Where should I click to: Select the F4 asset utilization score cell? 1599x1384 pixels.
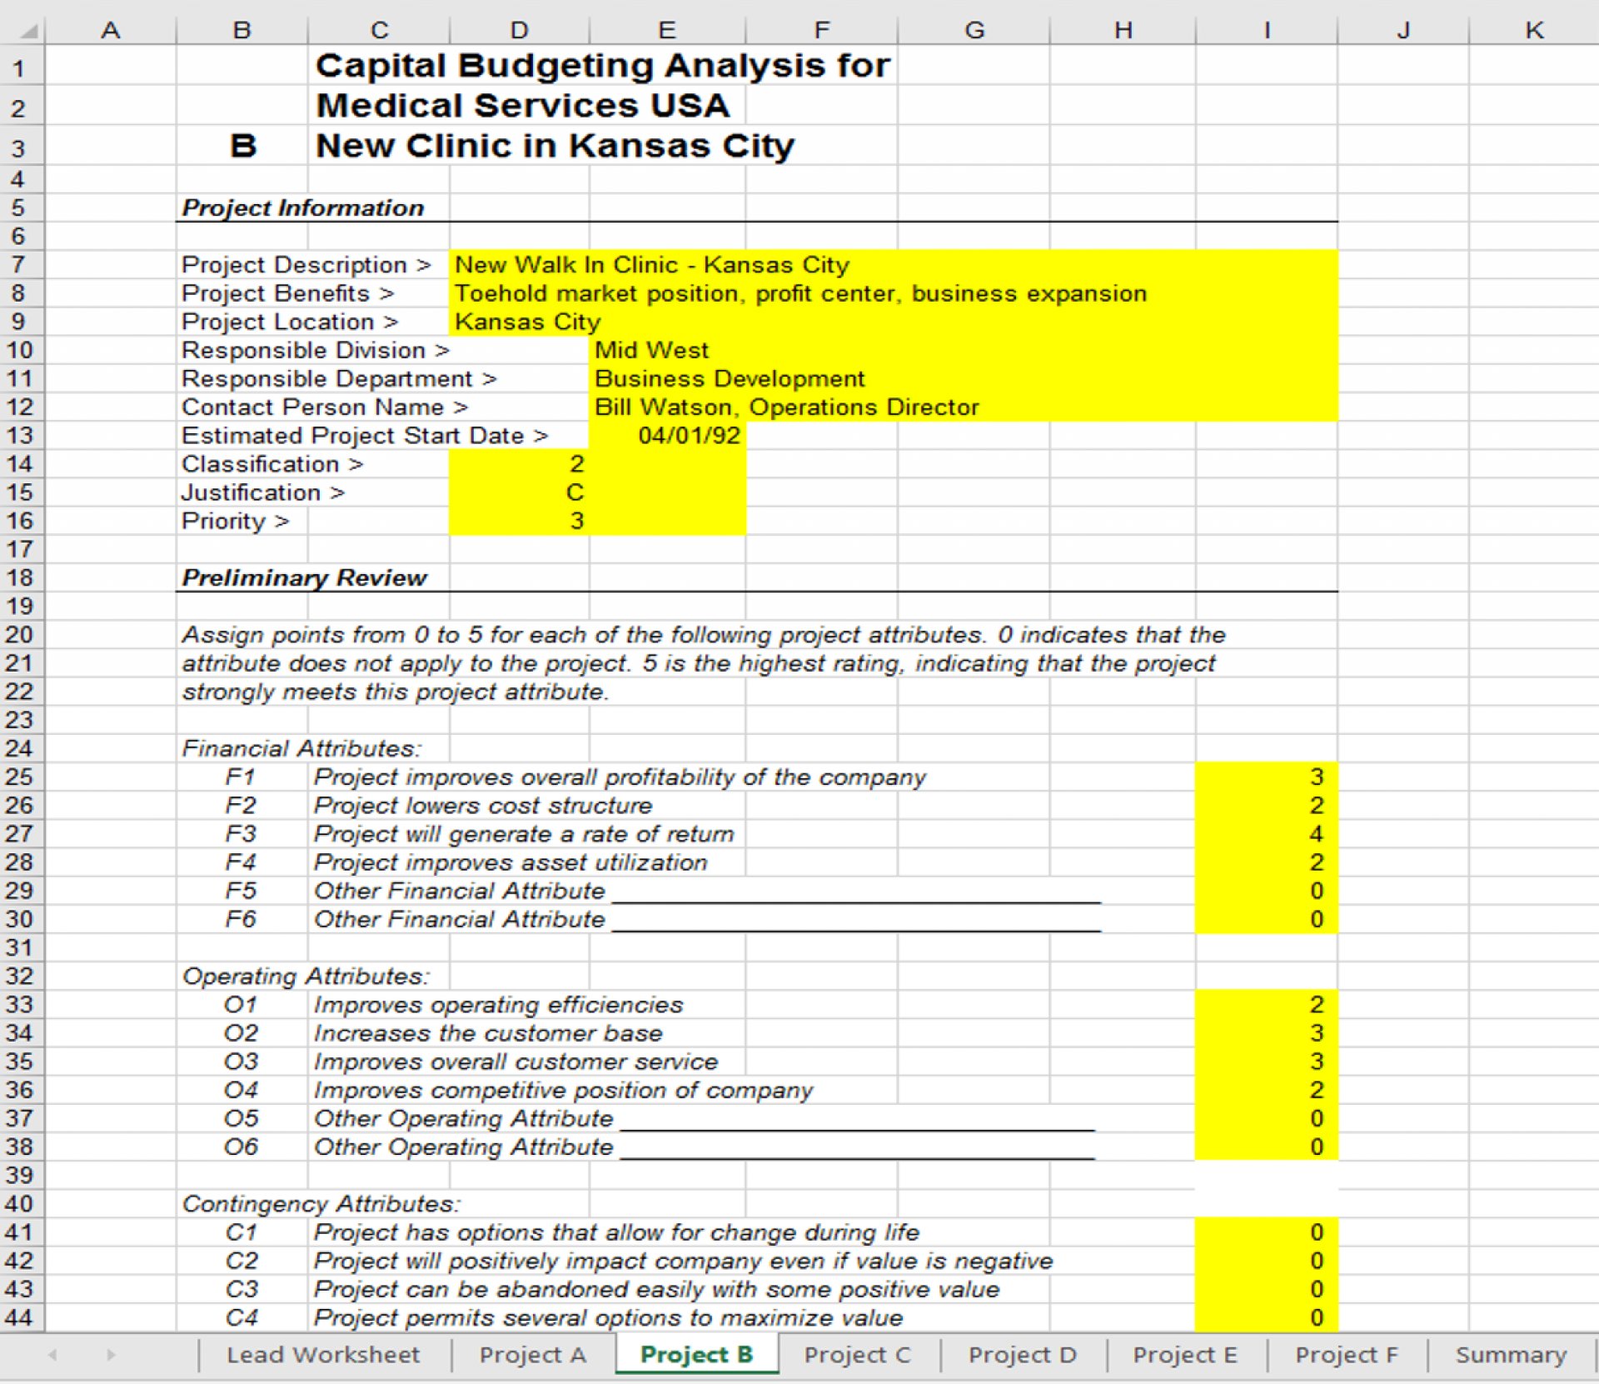1266,862
